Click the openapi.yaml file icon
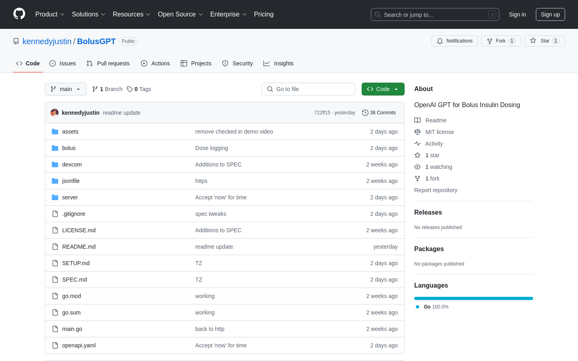The height and width of the screenshot is (361, 578). pos(55,345)
